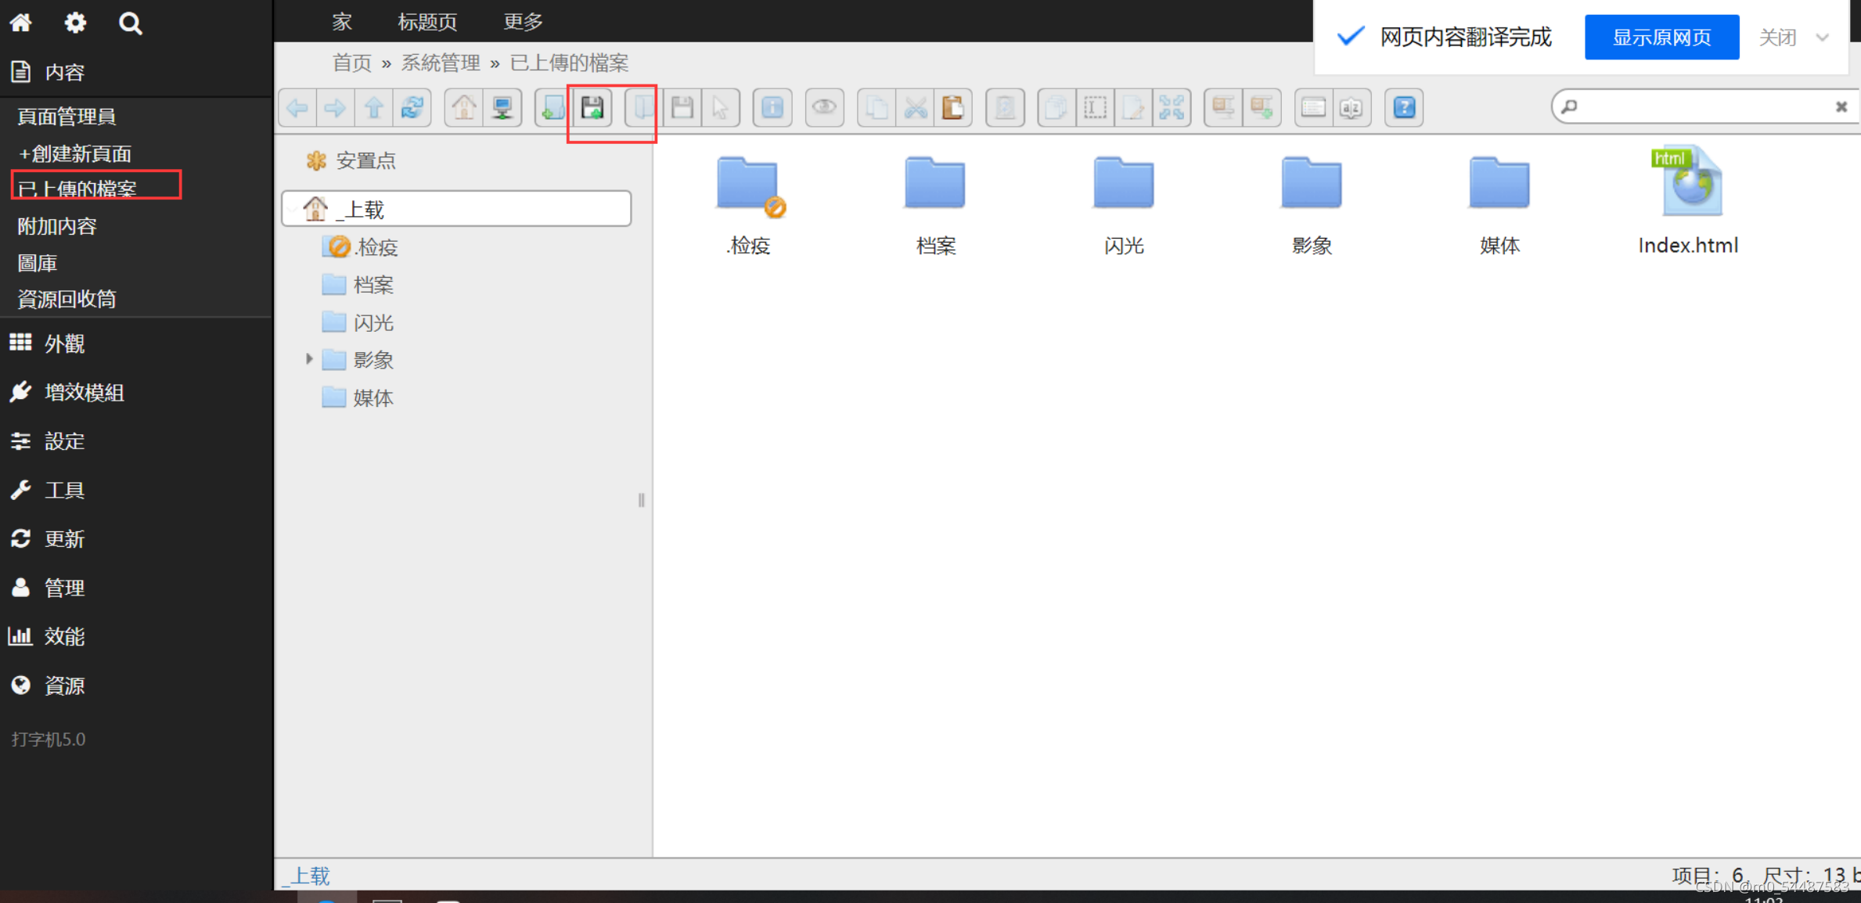This screenshot has height=903, width=1861.
Task: Click the get info toolbar icon
Action: (x=772, y=108)
